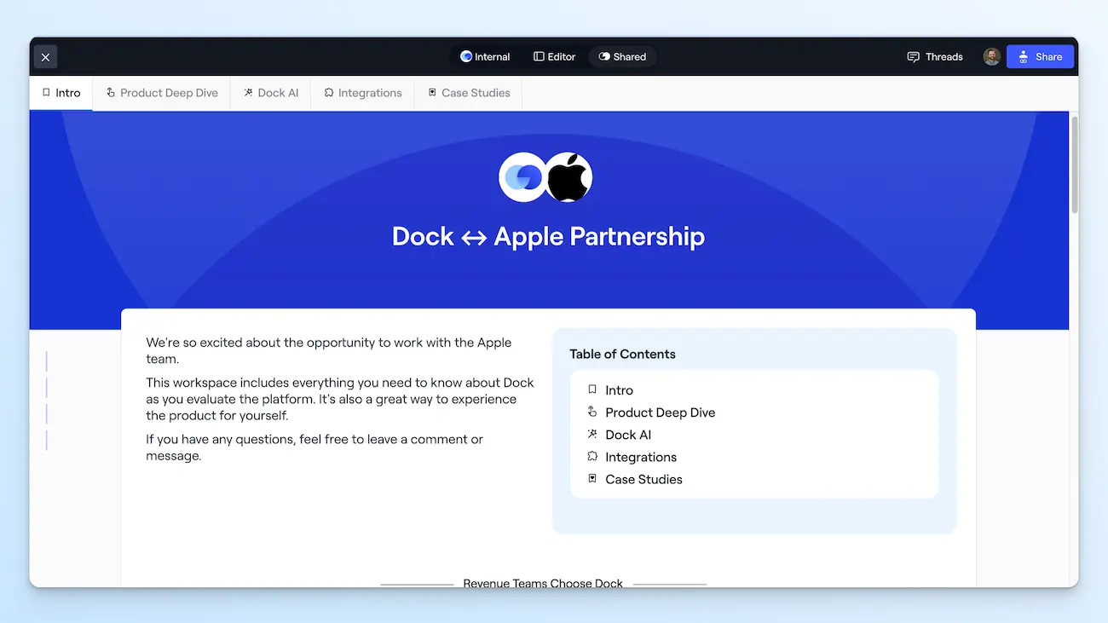Open the Threads panel

click(935, 57)
